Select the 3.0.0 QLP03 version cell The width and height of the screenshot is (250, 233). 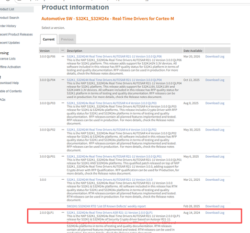[x=48, y=103]
